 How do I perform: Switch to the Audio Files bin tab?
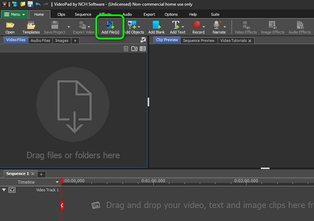(40, 40)
